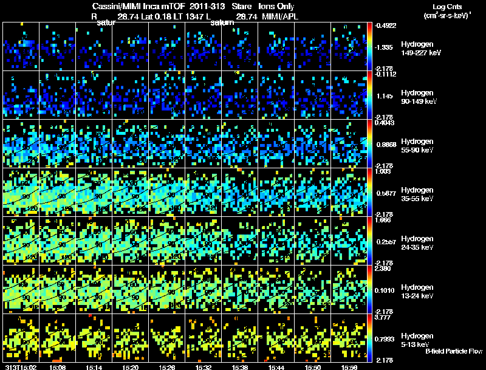Click the Hydrogen 149-227 keV panel at 15:02
486x370 pixels.
[21, 47]
